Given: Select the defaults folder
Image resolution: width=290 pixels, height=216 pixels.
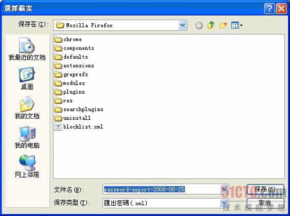Looking at the screenshot, I should 71,57.
